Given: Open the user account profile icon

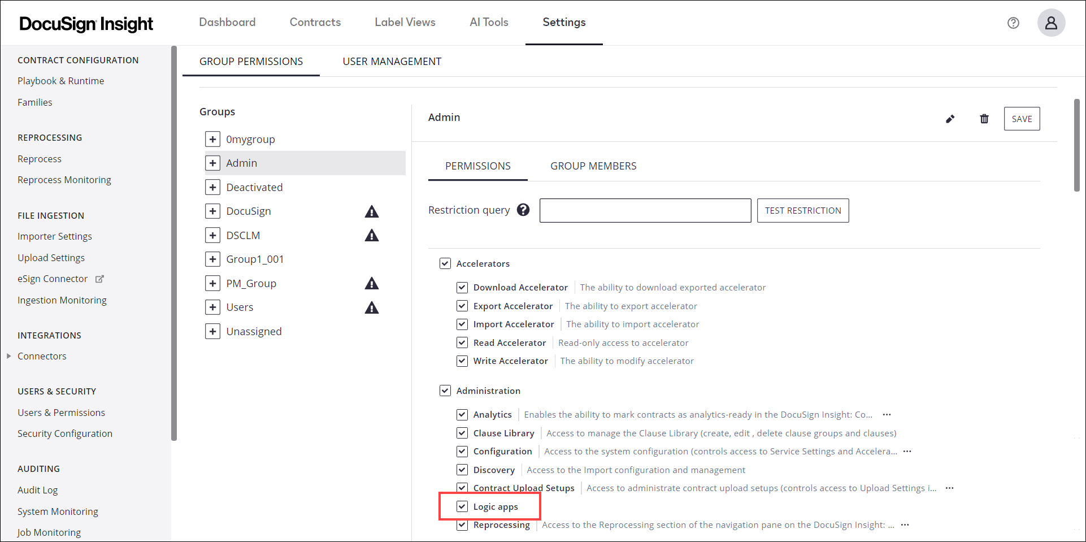Looking at the screenshot, I should pos(1051,23).
